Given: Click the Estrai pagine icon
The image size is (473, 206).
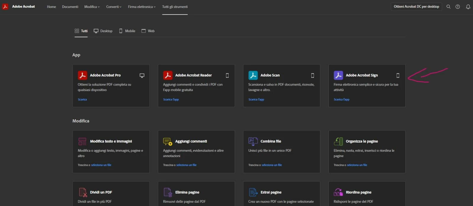Looking at the screenshot, I should (x=253, y=192).
